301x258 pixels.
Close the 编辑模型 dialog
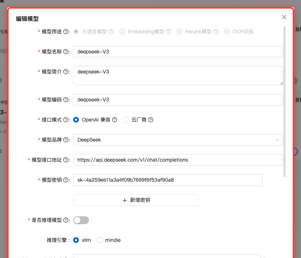coord(284,17)
